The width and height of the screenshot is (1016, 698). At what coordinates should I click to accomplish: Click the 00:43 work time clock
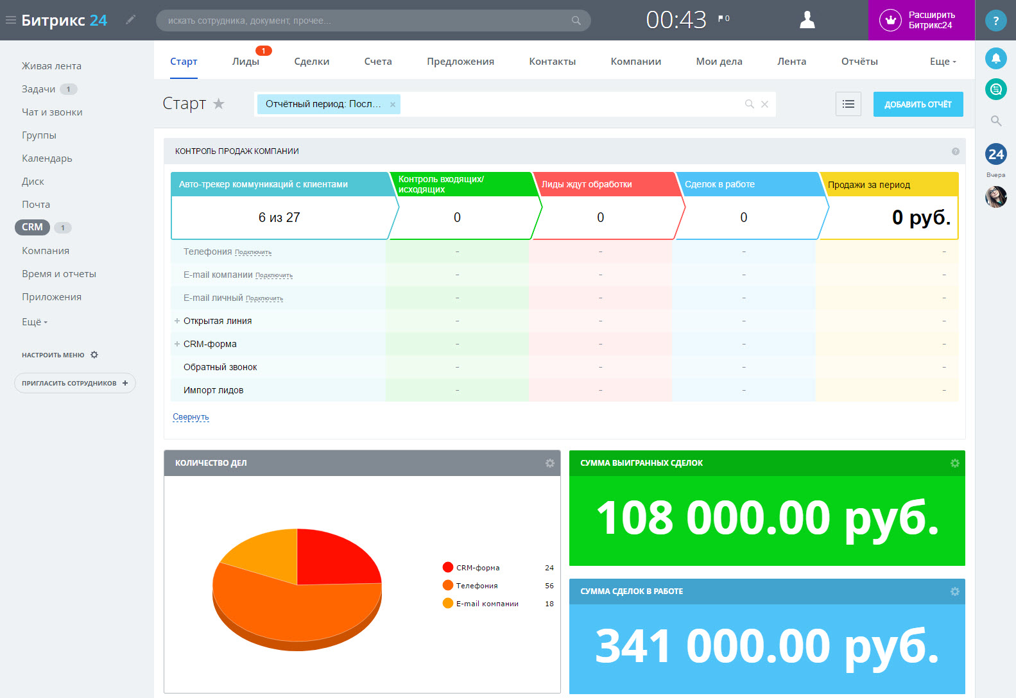676,20
